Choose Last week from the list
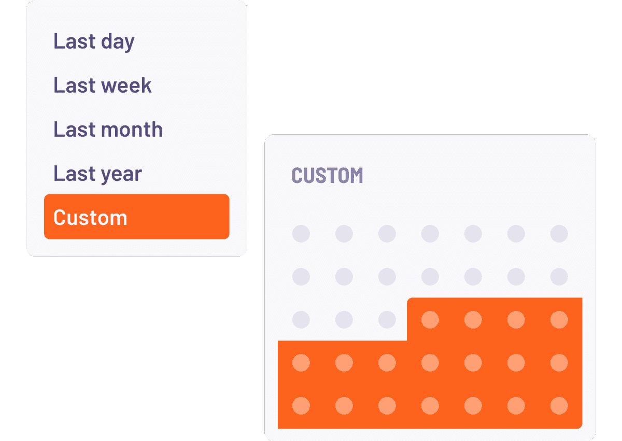 click(x=103, y=86)
